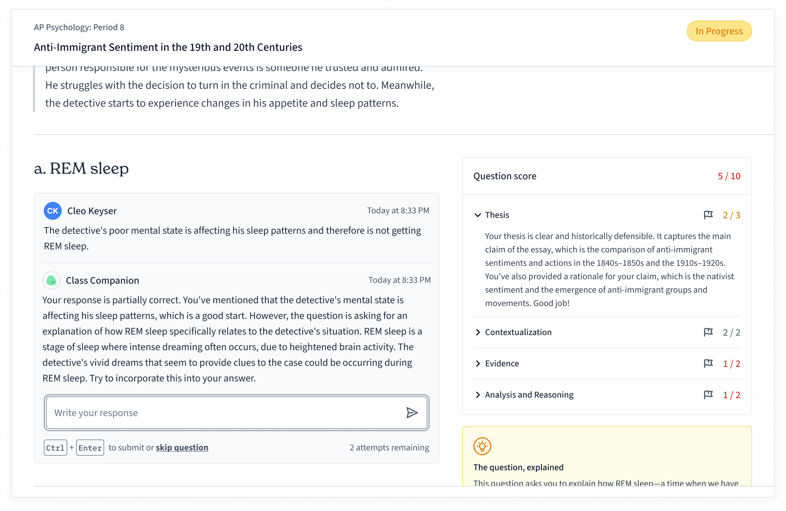Click the Class Companion green avatar

(51, 280)
